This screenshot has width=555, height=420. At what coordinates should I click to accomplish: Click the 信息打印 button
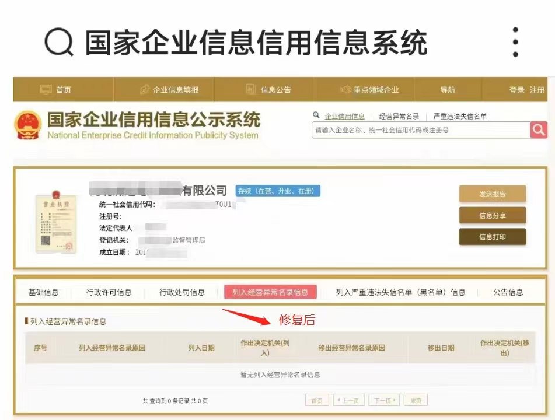coord(493,237)
